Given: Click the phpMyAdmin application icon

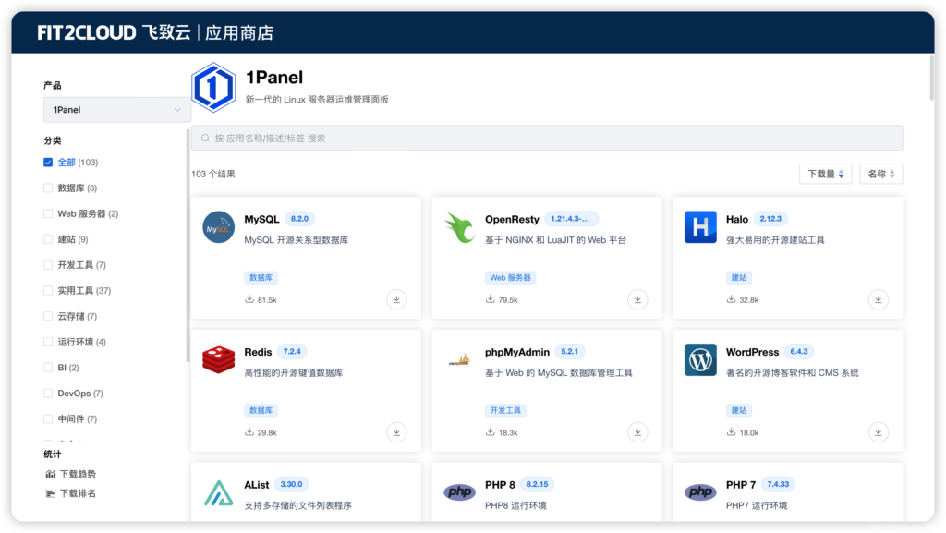Looking at the screenshot, I should 459,360.
